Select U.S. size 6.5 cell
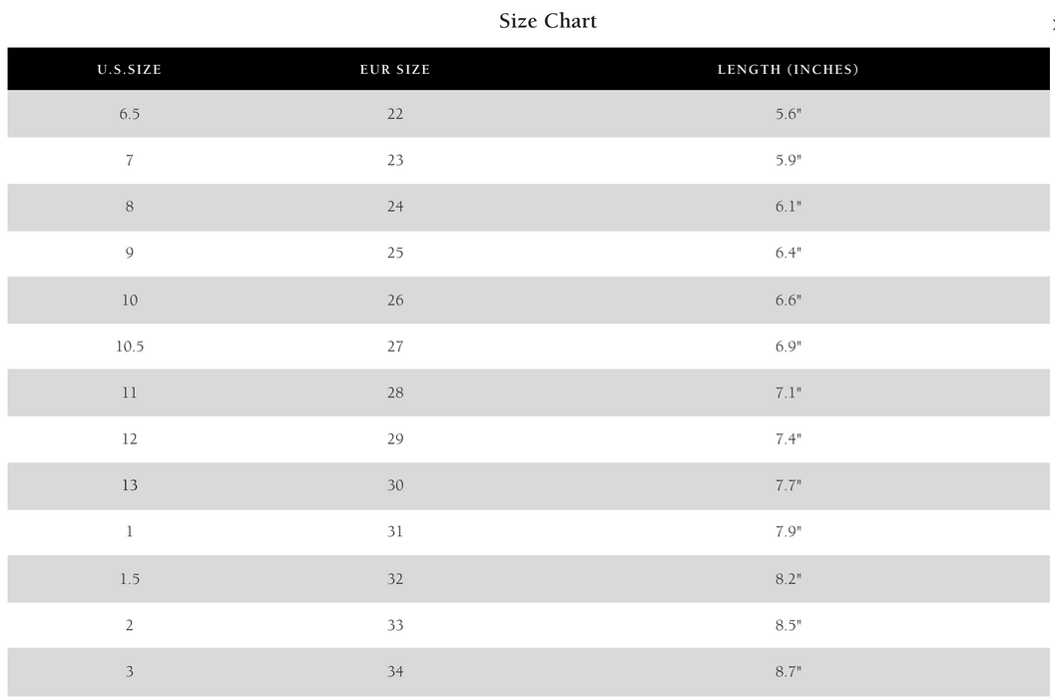The image size is (1055, 699). (x=129, y=114)
